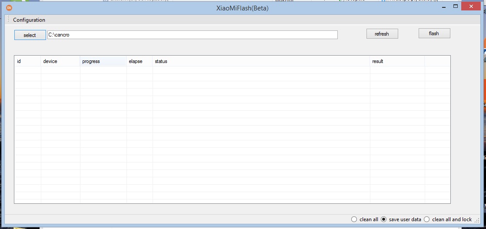Sort by the device column header
Image resolution: width=486 pixels, height=229 pixels.
[x=60, y=61]
